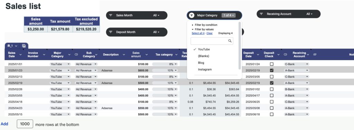This screenshot has height=130, width=354.
Task: Click the dropdown type icon before the Sub Category header
Action: (x=76, y=55)
